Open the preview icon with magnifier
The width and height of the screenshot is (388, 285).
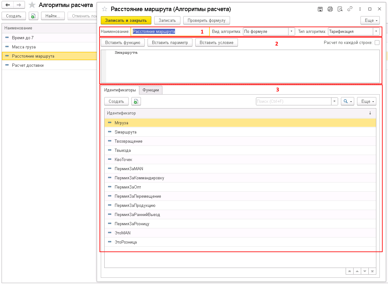(x=340, y=9)
